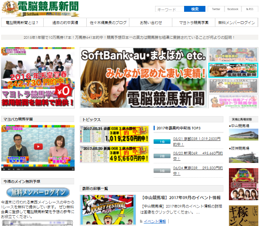This screenshot has height=226, width=262.
Task: Click the ギャンブル book ad banner
Action: 244,216
